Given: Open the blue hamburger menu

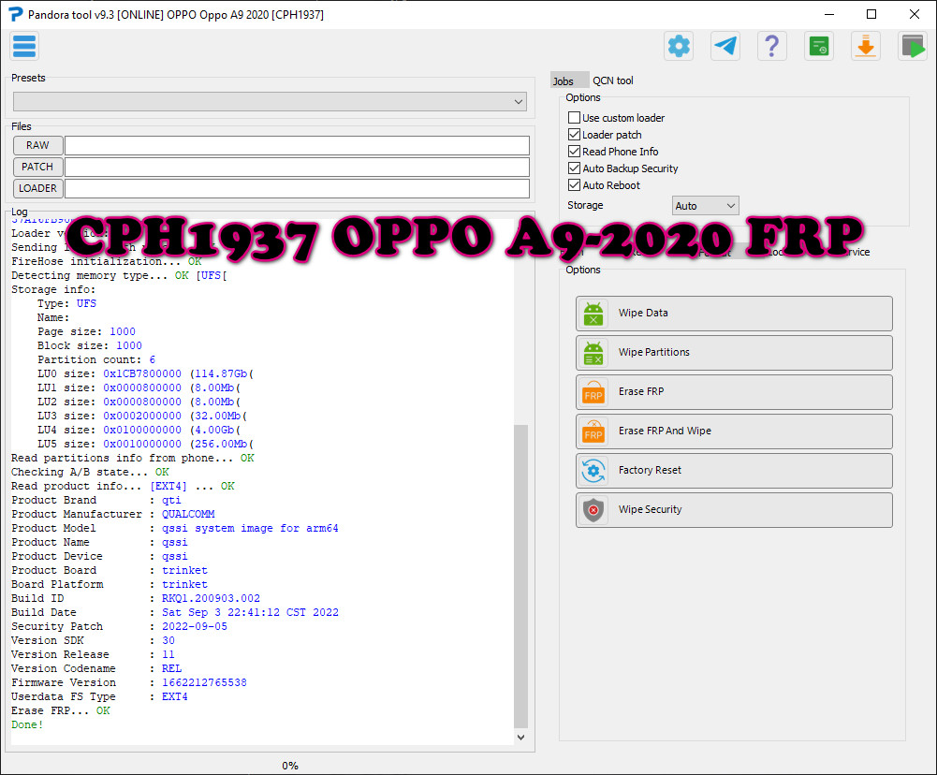Looking at the screenshot, I should (x=24, y=45).
